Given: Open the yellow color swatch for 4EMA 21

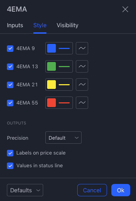Looking at the screenshot, I should 51,85.
